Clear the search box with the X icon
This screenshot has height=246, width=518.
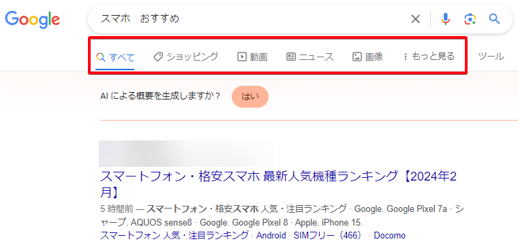(415, 19)
